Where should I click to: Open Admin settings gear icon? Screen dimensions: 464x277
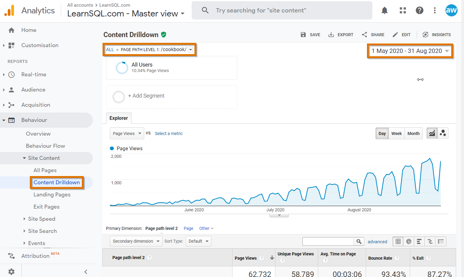click(x=12, y=272)
